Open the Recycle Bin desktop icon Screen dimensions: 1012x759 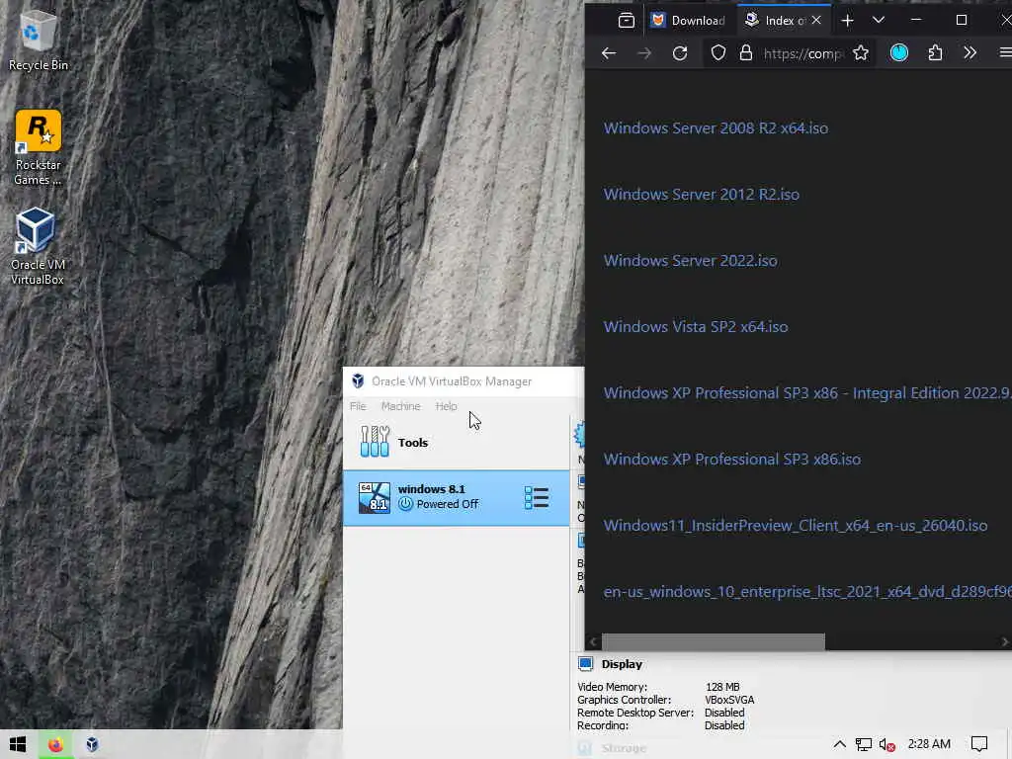coord(39,41)
